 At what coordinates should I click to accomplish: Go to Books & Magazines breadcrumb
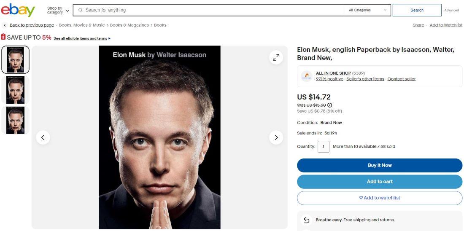[129, 25]
